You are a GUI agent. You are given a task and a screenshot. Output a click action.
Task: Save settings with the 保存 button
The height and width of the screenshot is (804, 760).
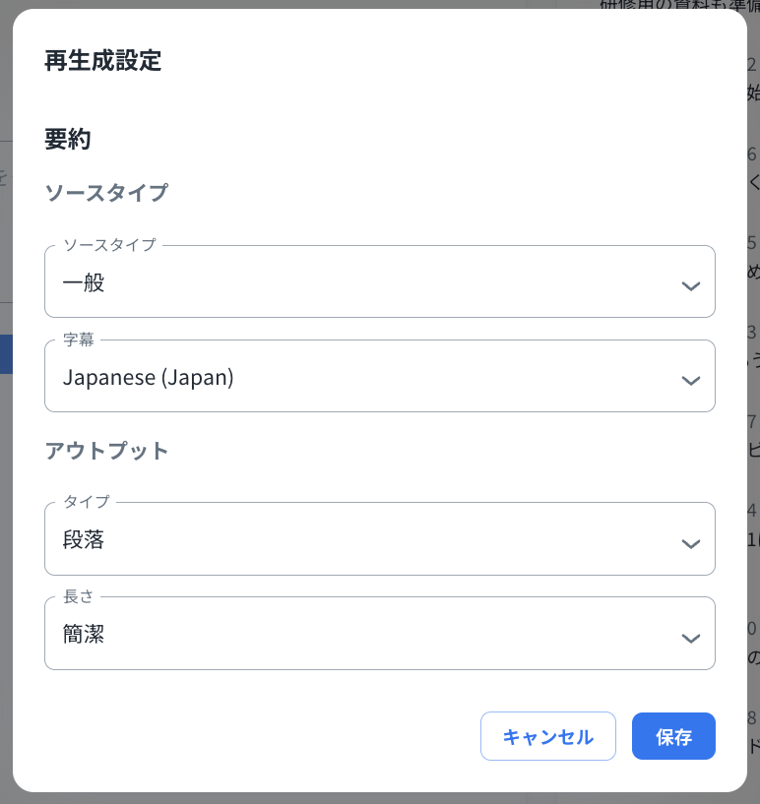coord(673,736)
